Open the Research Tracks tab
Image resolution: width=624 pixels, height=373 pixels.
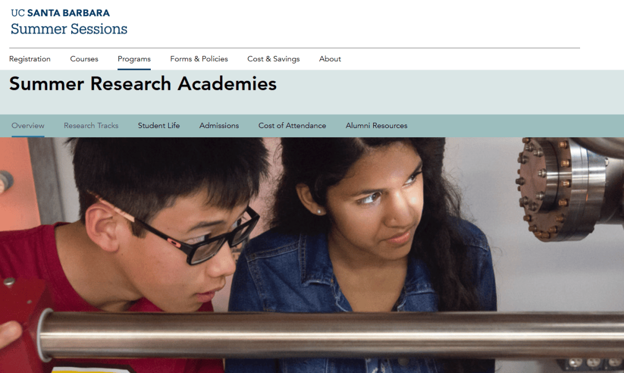pyautogui.click(x=91, y=126)
